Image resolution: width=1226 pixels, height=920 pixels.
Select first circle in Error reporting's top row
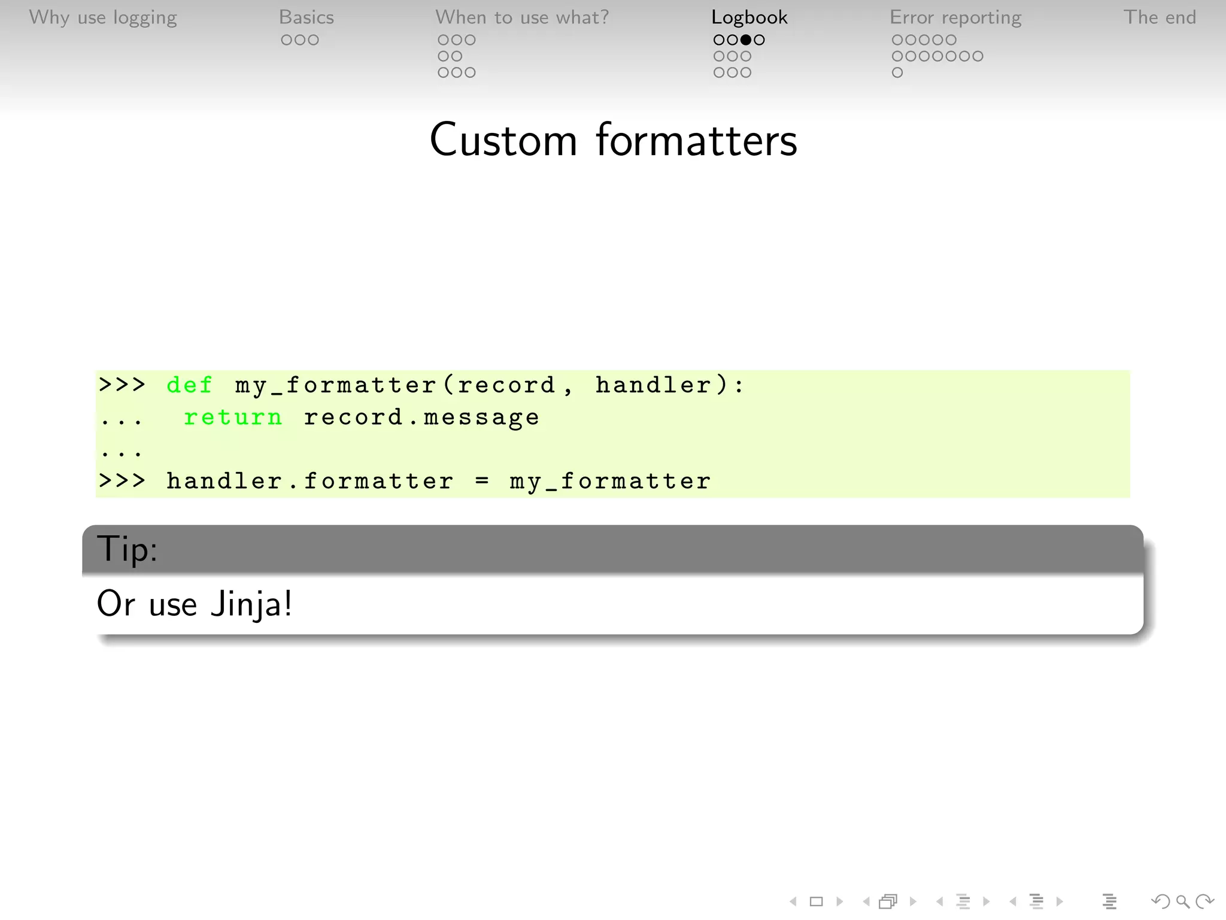[897, 40]
